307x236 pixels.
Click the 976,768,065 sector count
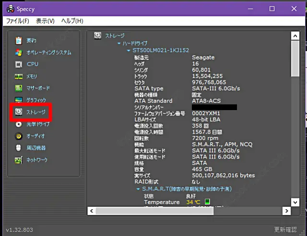click(x=209, y=82)
